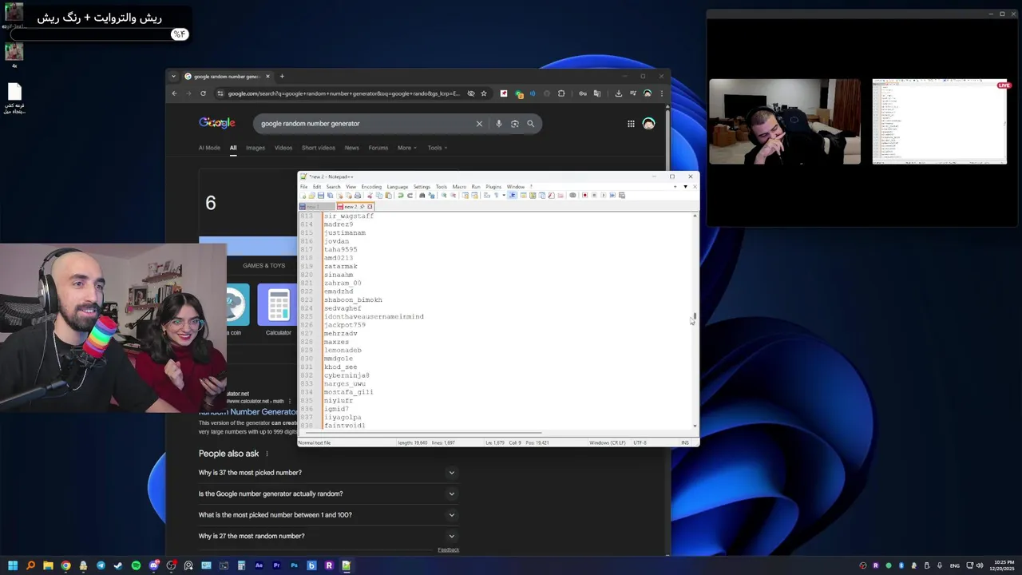
Task: Click line 'cyberninja8' in Notepad++
Action: pyautogui.click(x=347, y=375)
